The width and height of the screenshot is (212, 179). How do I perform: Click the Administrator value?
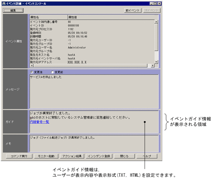[77, 47]
